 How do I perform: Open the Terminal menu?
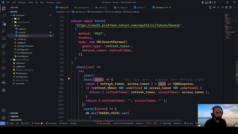coord(50,3)
